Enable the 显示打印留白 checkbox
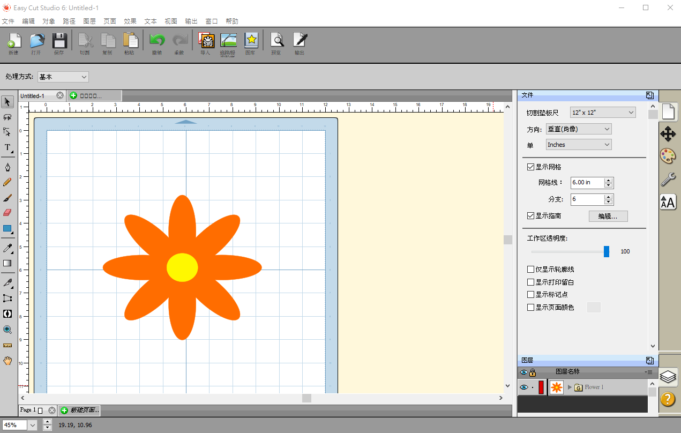This screenshot has height=433, width=681. click(x=530, y=282)
